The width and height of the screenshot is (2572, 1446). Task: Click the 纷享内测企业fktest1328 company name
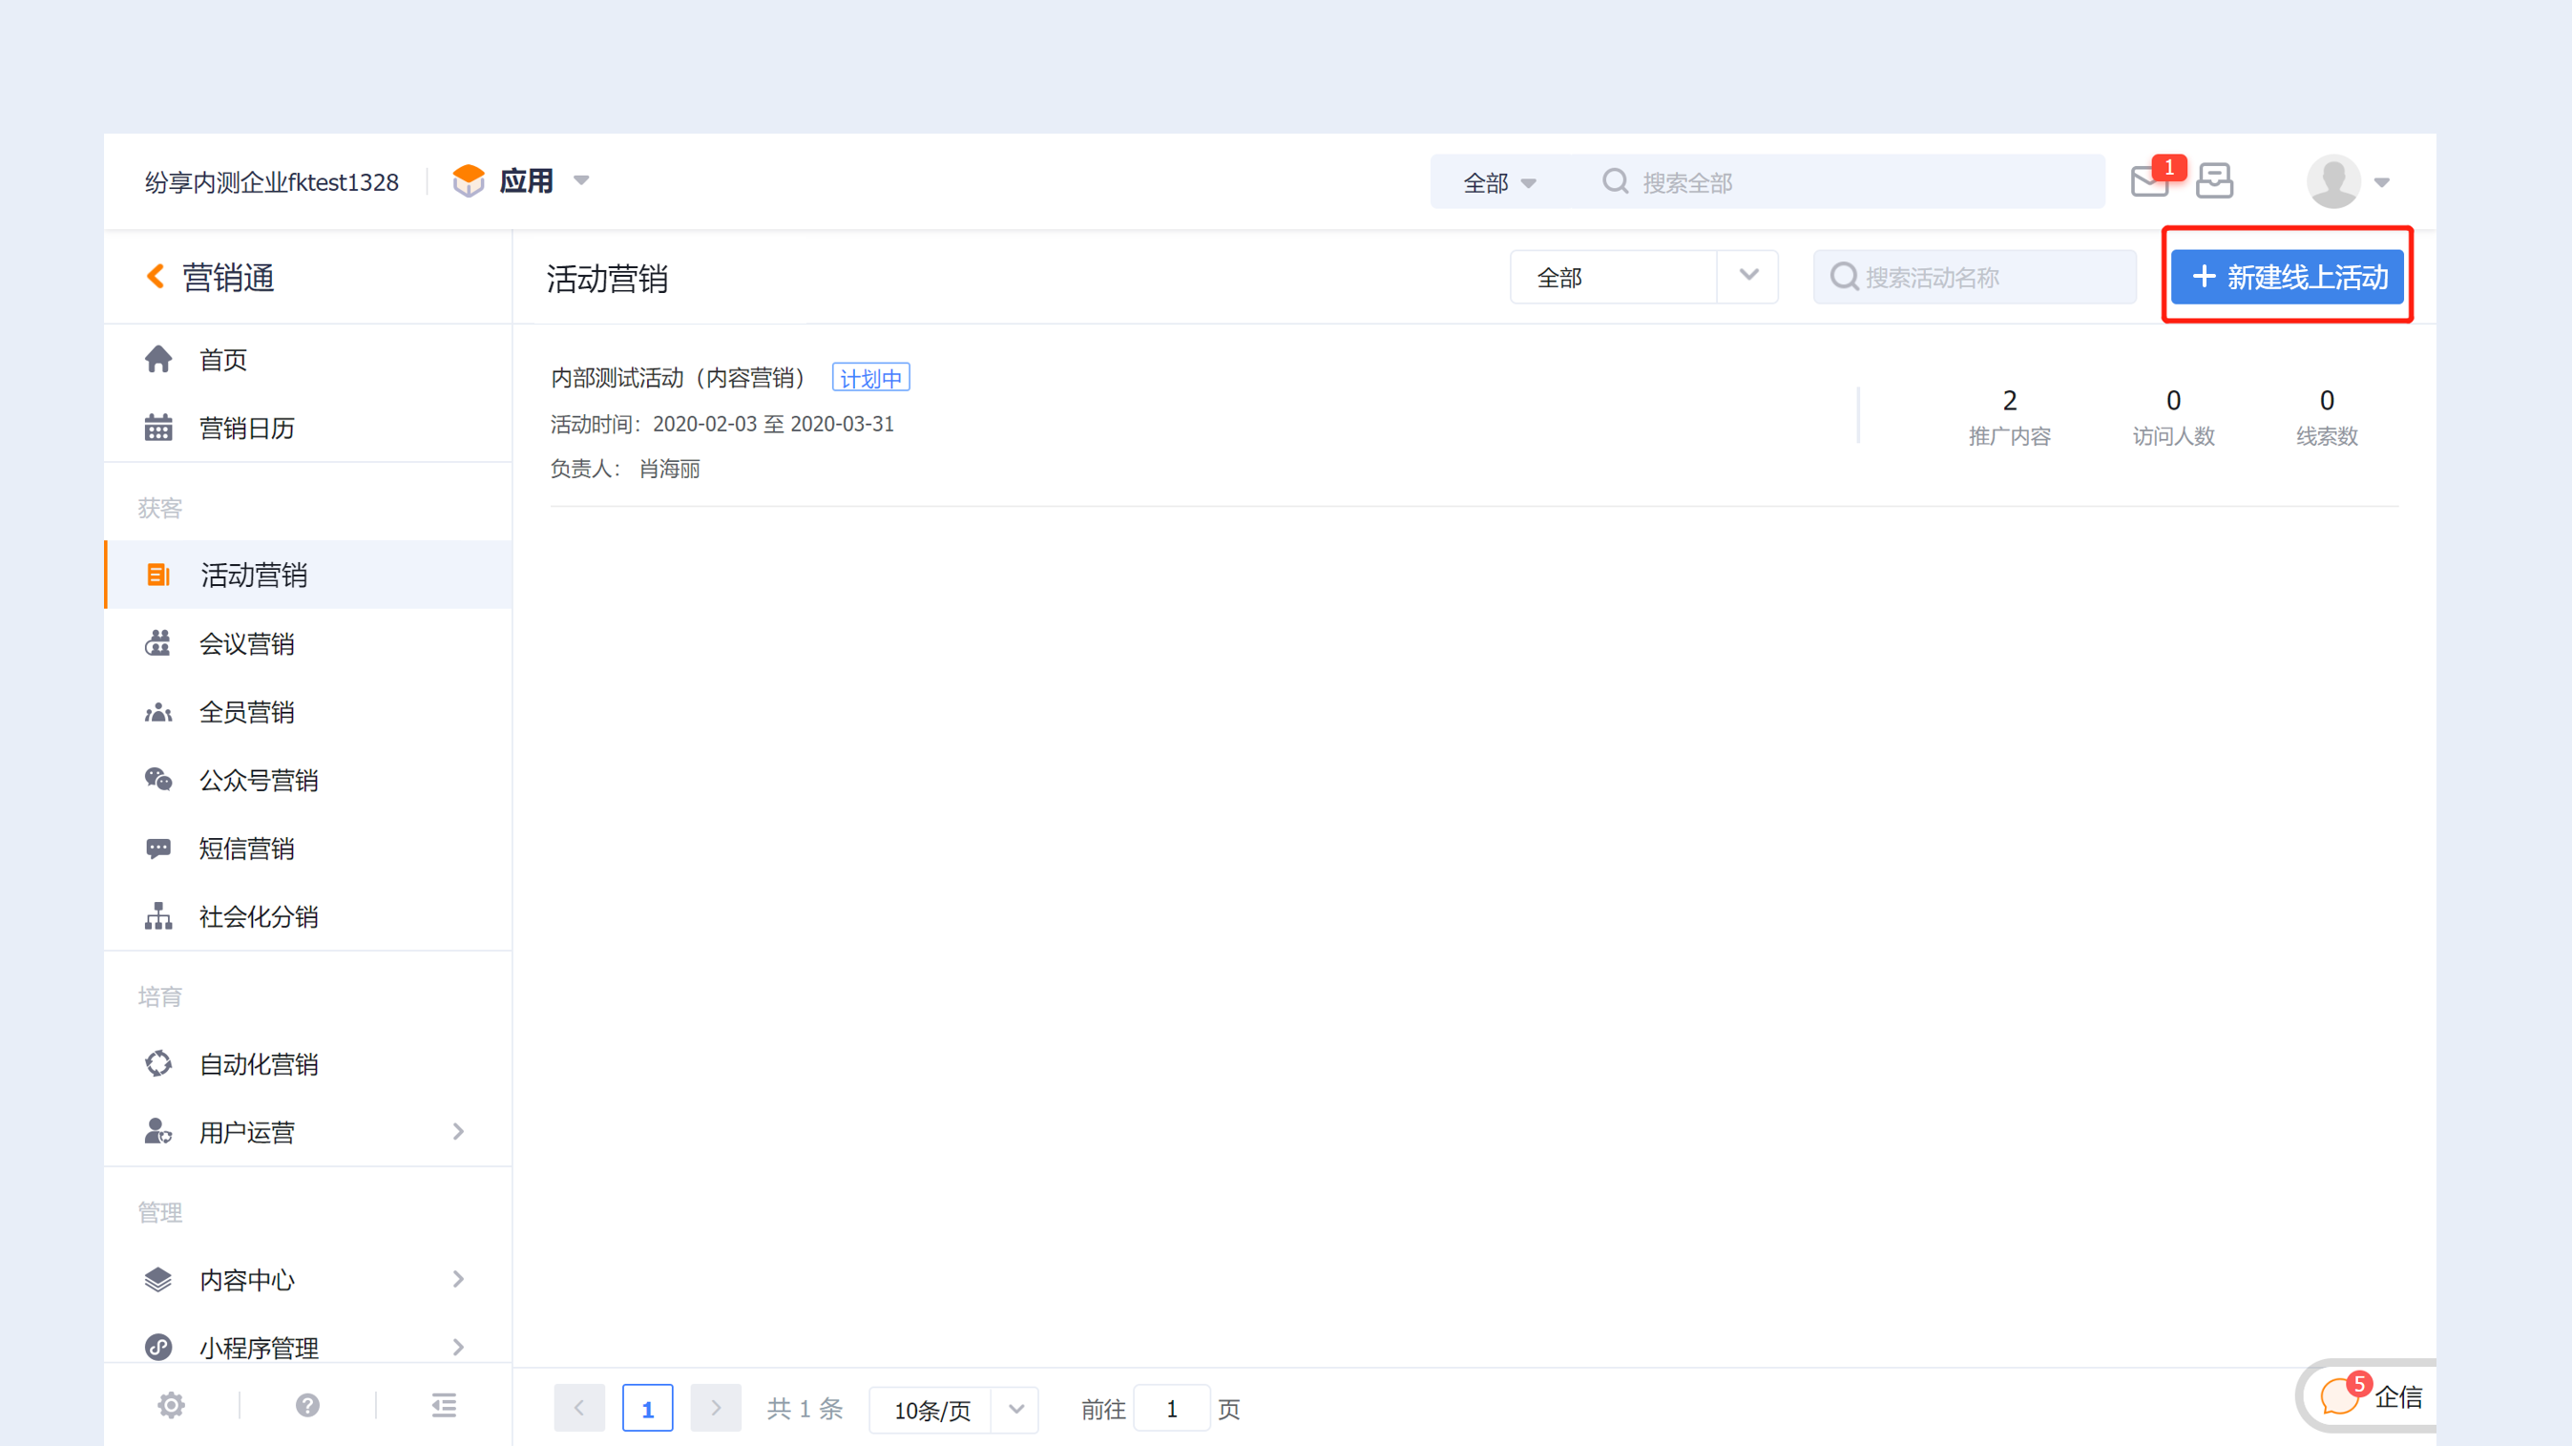272,181
